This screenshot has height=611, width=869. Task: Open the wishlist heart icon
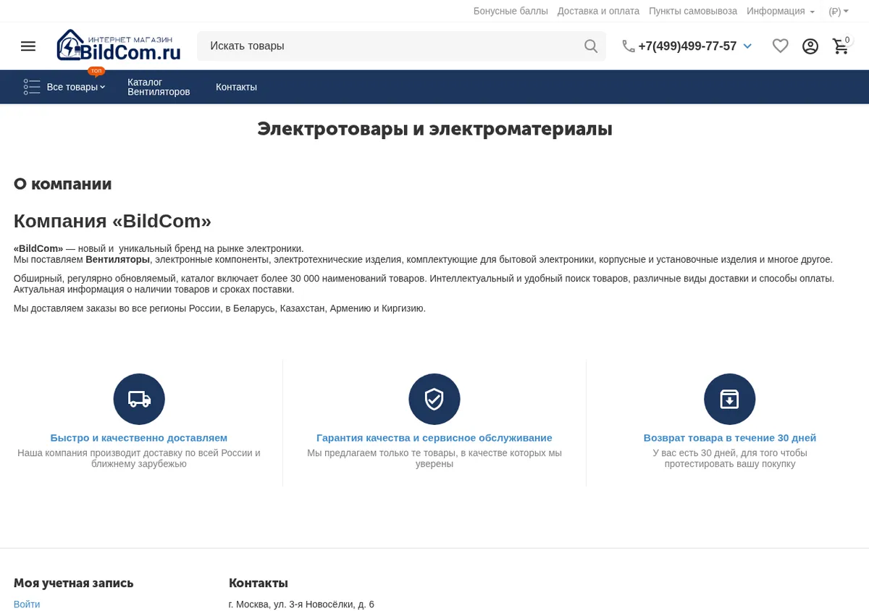780,46
